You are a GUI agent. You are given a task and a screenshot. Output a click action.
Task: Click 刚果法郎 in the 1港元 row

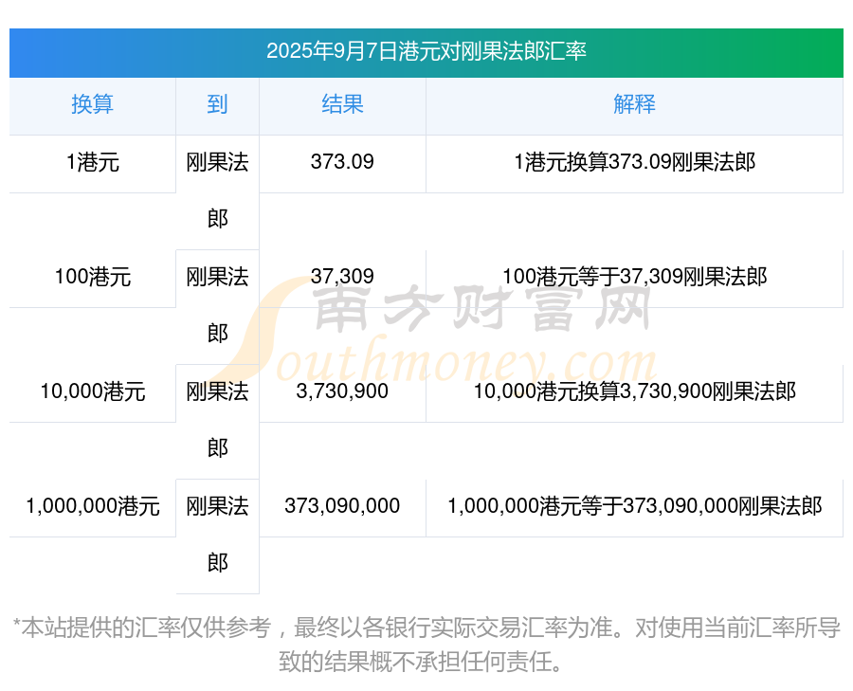tap(217, 191)
